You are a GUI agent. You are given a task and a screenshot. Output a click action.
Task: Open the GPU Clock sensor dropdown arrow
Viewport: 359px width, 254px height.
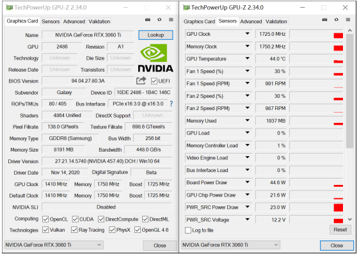(x=247, y=34)
